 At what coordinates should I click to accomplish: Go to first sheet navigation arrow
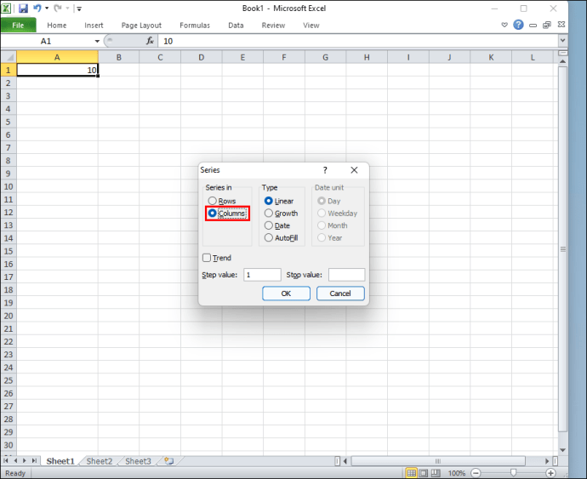(6, 460)
